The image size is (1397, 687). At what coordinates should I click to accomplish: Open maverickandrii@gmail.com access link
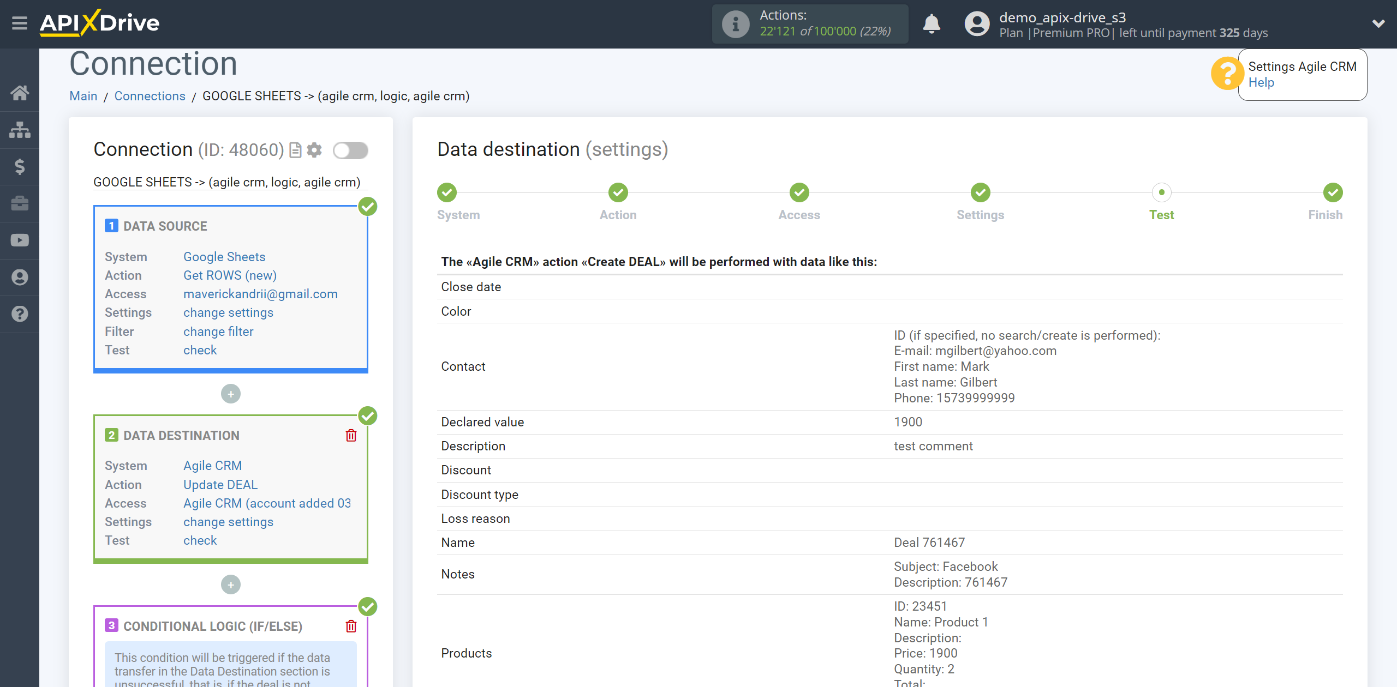pos(260,294)
